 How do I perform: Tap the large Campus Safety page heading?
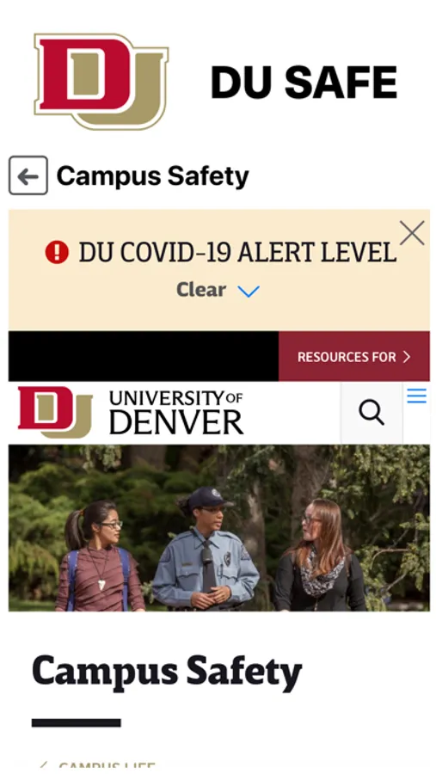[167, 672]
